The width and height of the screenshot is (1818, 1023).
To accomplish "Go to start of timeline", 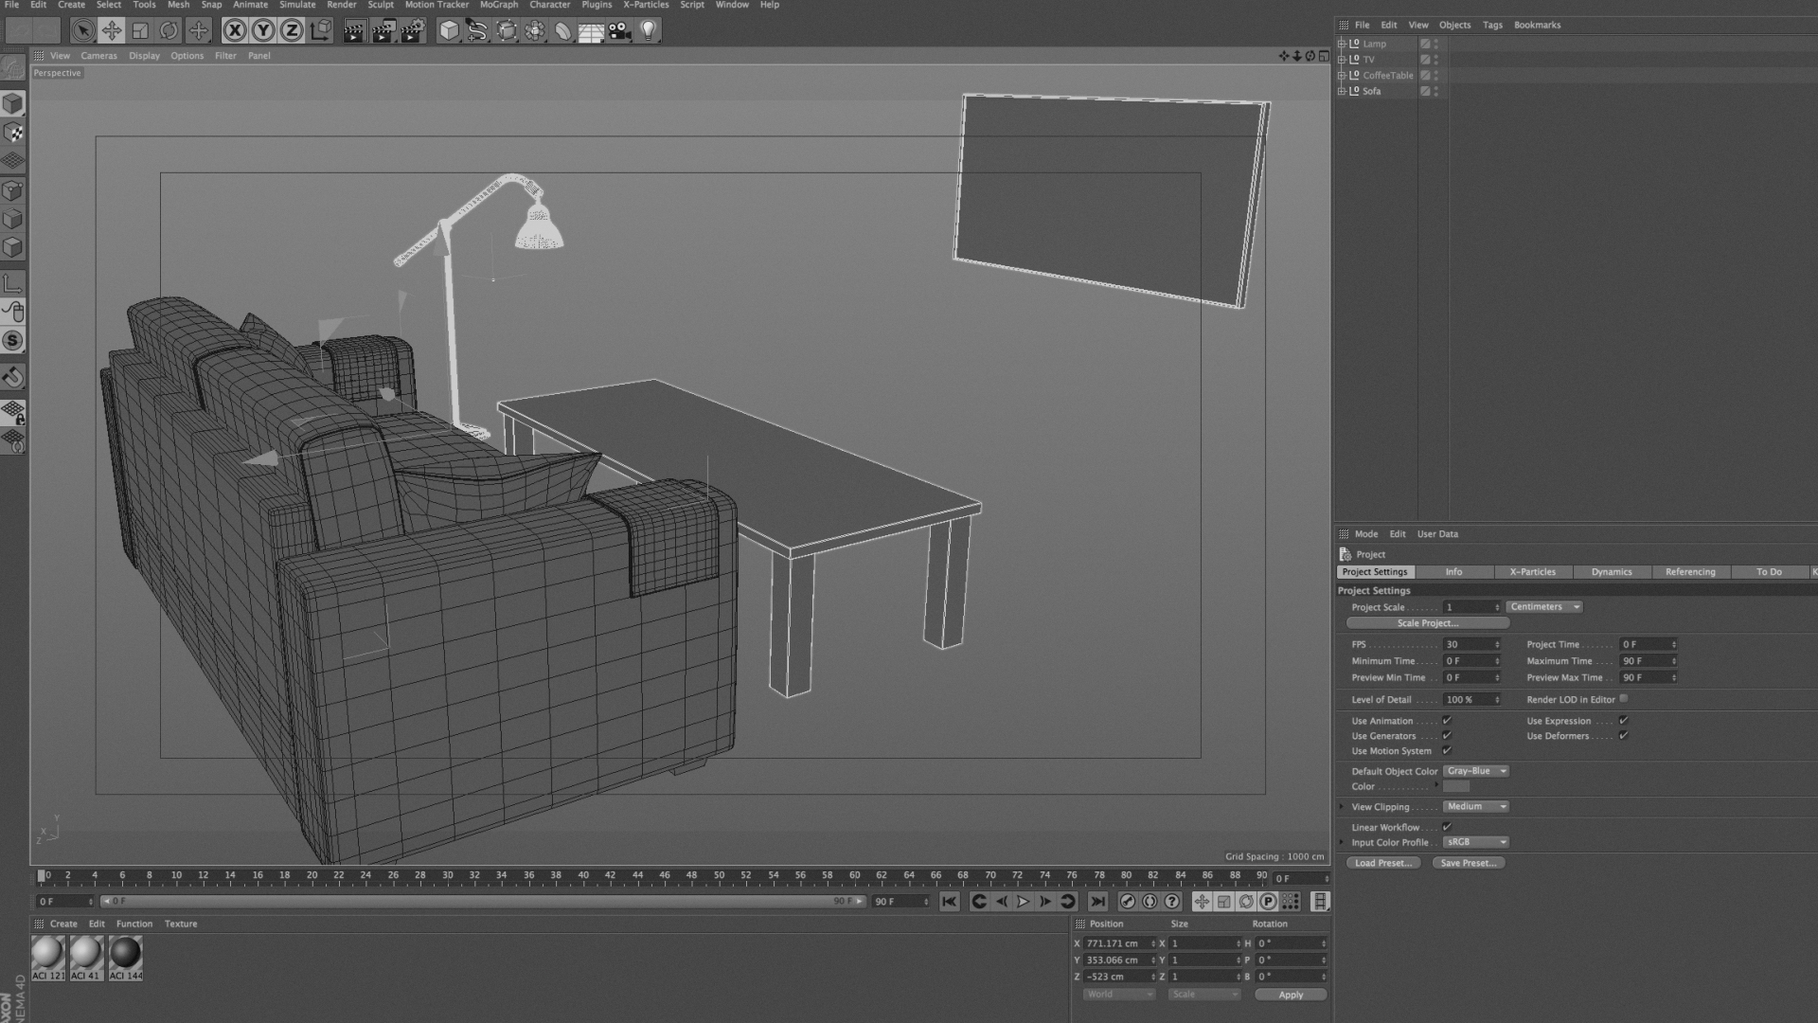I will click(x=949, y=902).
